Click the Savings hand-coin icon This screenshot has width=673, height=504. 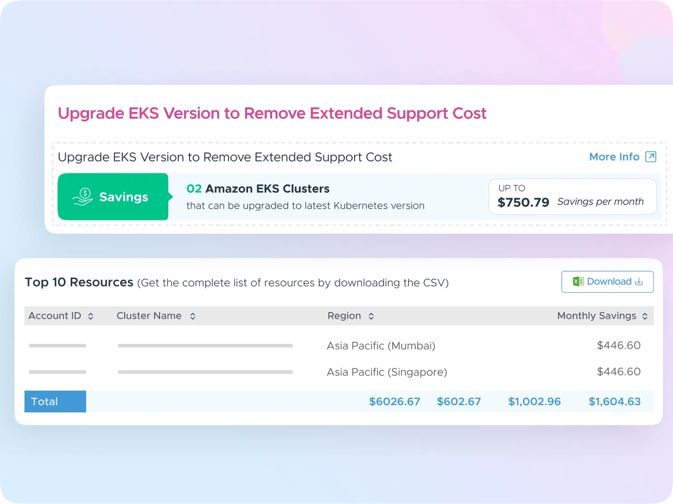(x=82, y=197)
